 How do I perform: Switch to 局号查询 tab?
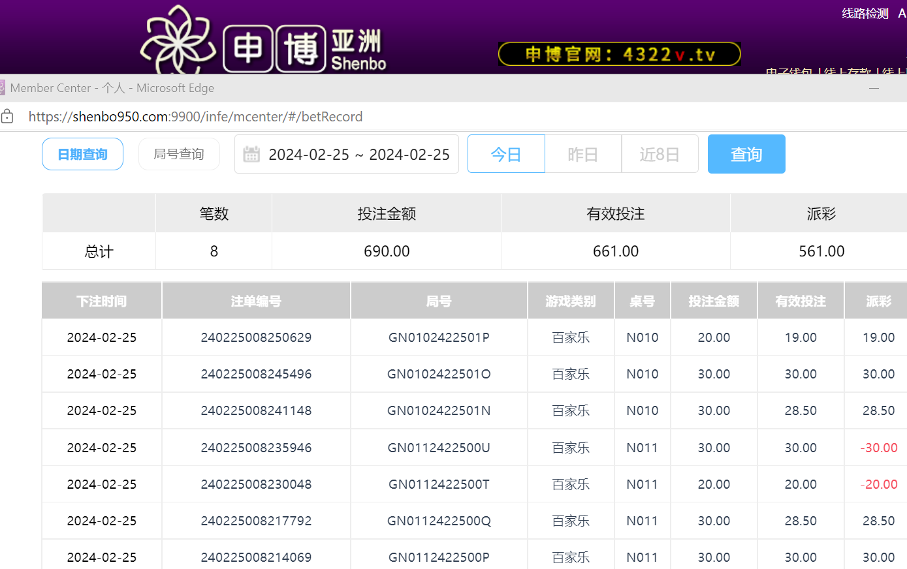[179, 155]
